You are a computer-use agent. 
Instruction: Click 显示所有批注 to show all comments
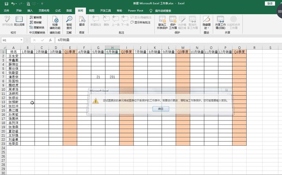pos(141,22)
